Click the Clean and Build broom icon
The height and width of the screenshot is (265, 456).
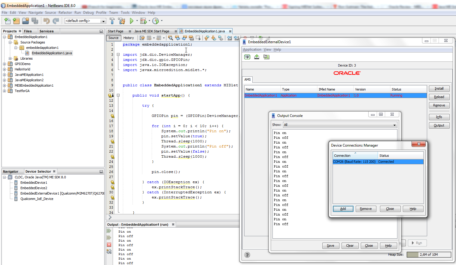(x=122, y=21)
